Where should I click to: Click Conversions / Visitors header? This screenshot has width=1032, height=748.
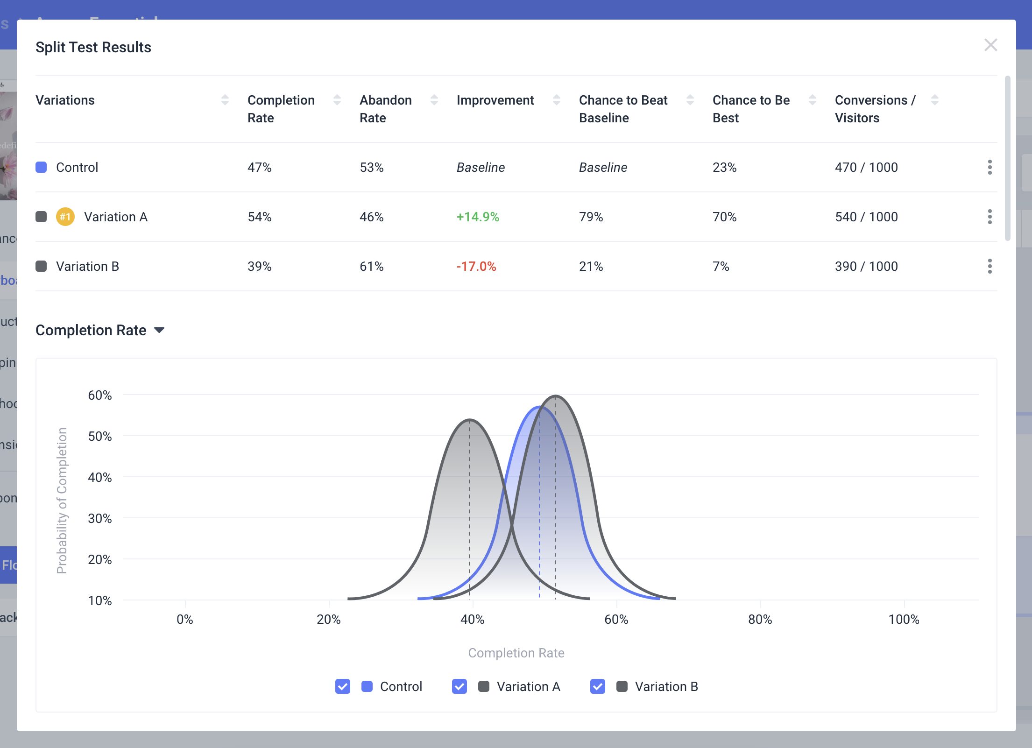[875, 109]
